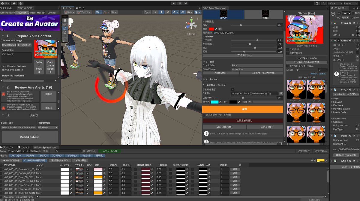This screenshot has height=201, width=360.
Task: Pick background color with eyedropper icon
Action: 216,29
